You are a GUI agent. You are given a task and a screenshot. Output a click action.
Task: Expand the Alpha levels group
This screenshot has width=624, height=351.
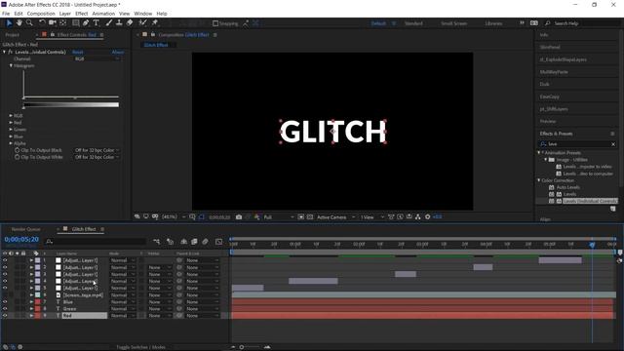(11, 143)
